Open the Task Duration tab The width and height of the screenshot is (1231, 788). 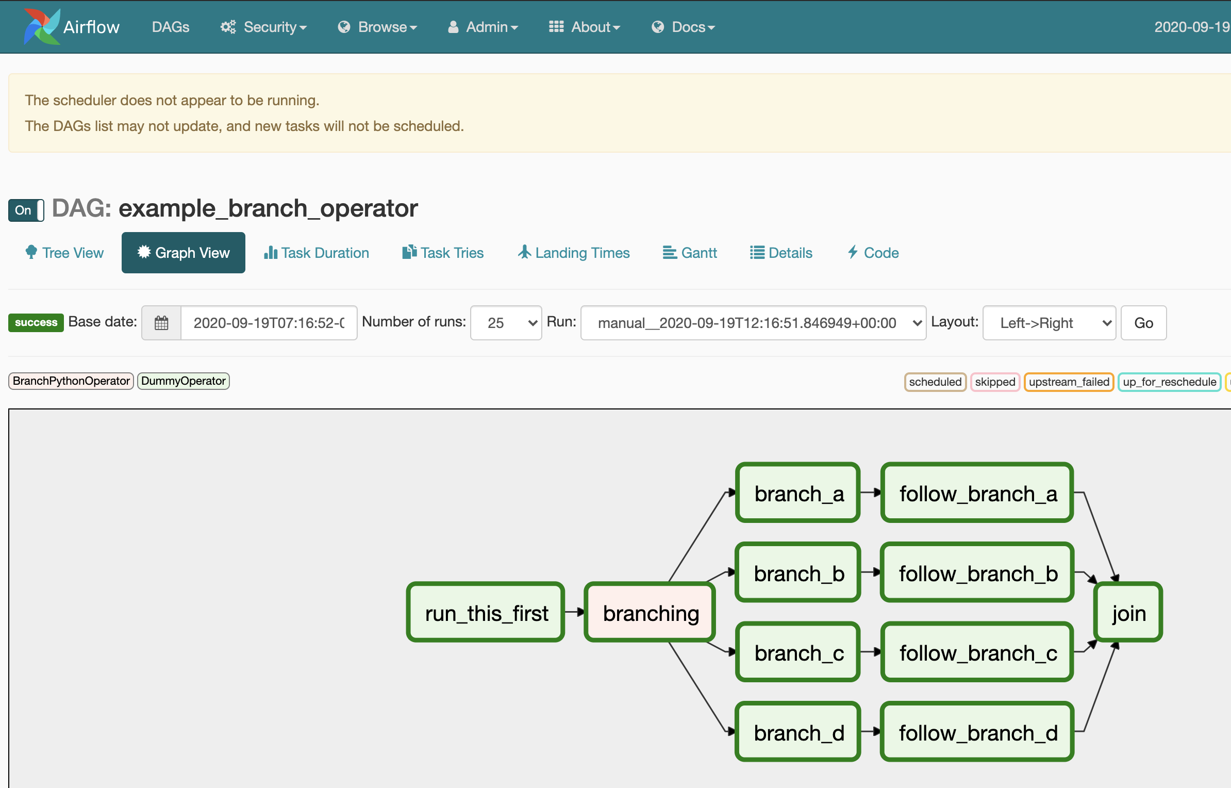(x=317, y=253)
